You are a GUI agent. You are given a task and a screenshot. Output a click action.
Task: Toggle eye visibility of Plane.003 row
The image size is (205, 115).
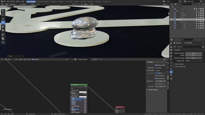click(x=199, y=28)
